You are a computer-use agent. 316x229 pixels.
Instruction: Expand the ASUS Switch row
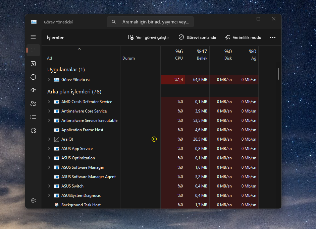(49, 186)
